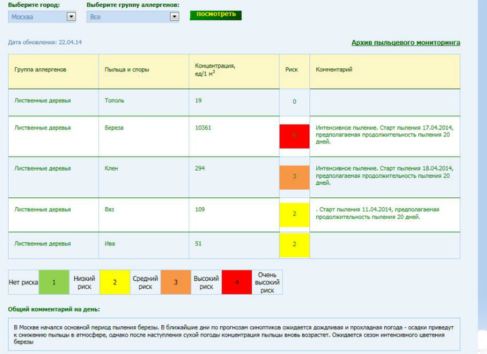Click the dropdown arrow of the allergen group selector
Viewport: 487px width, 354px height.
[x=175, y=17]
